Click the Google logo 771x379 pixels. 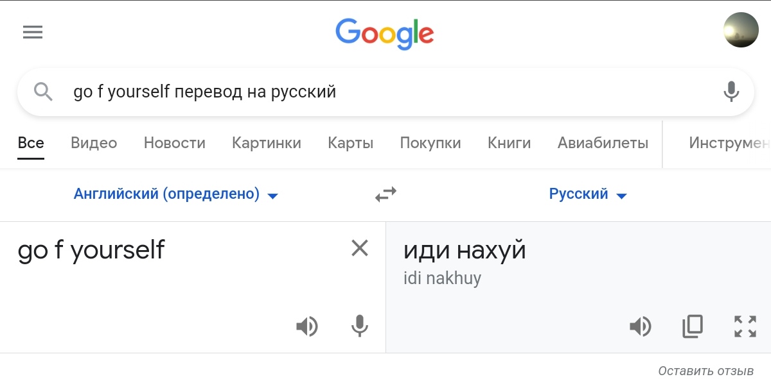[385, 33]
